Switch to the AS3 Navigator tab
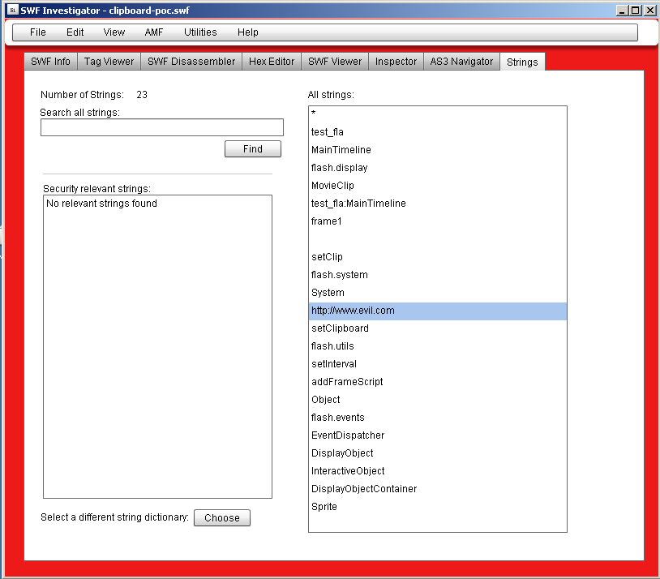This screenshot has height=579, width=660. point(461,62)
